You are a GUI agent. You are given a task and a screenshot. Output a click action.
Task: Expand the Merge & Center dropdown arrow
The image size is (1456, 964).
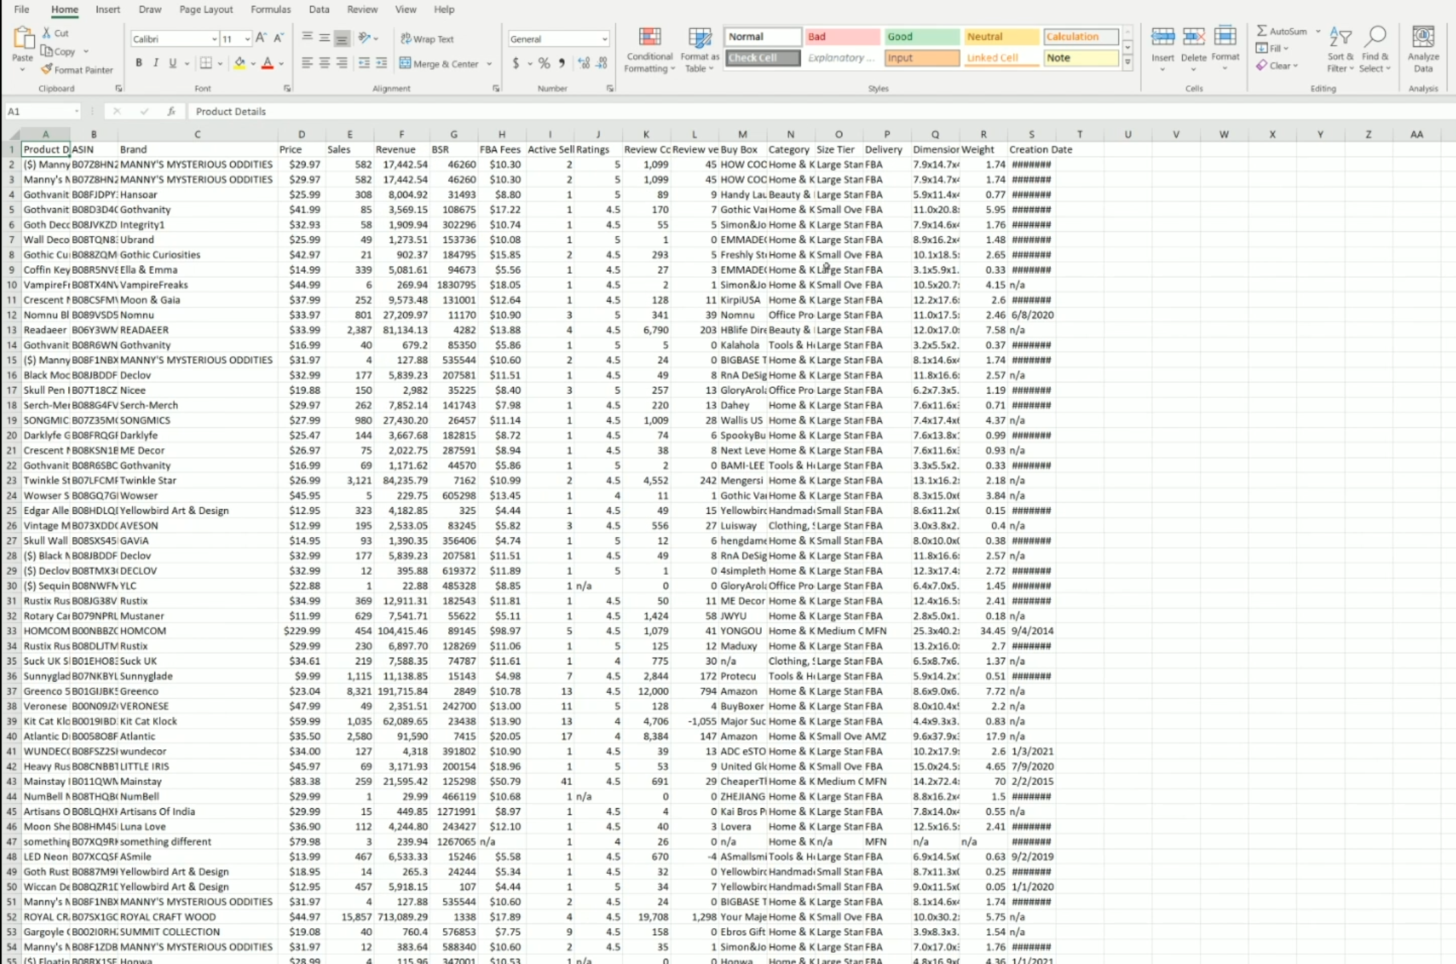coord(489,64)
